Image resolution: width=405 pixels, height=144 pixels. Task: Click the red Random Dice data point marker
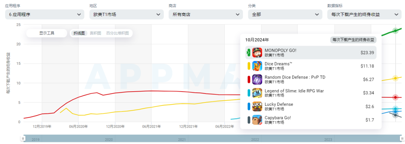pyautogui.click(x=395, y=97)
